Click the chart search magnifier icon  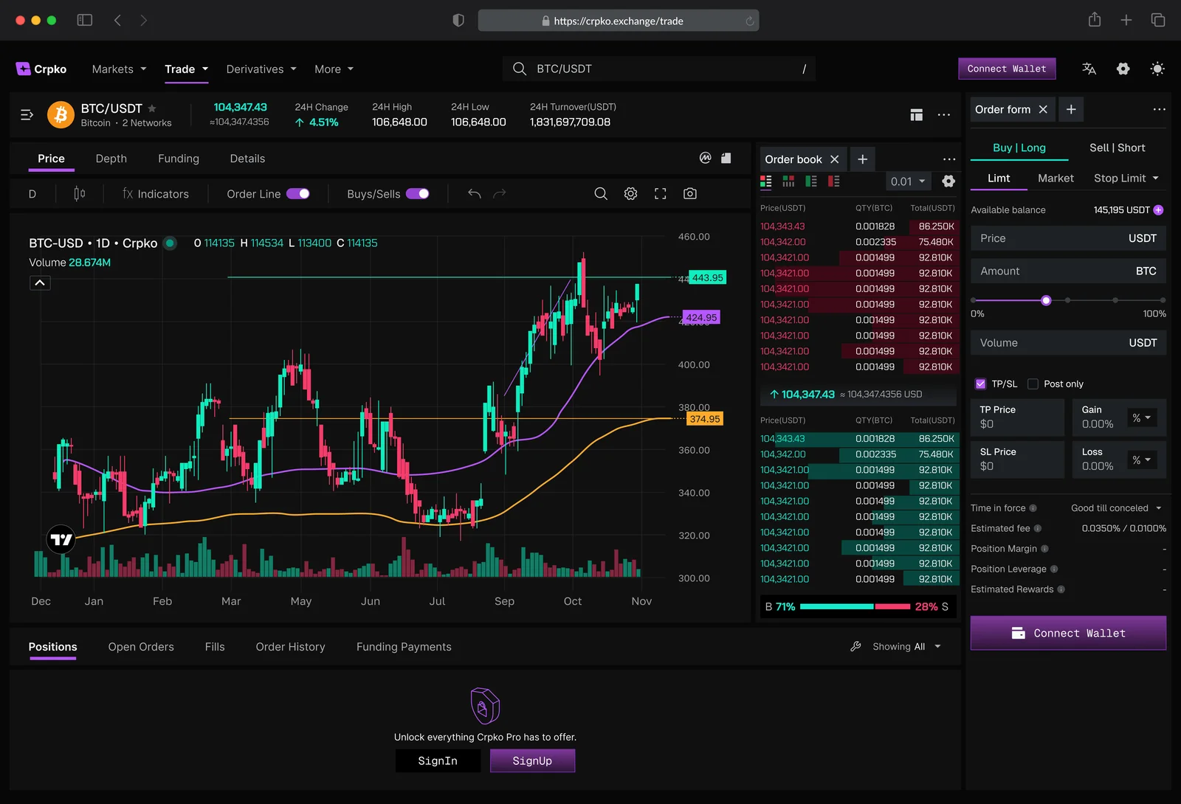tap(601, 193)
